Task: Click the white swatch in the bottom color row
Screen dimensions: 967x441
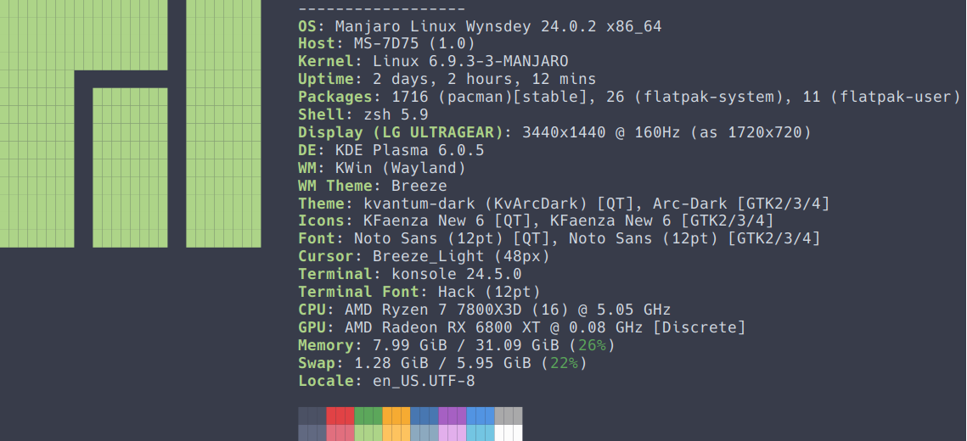Action: pos(509,433)
